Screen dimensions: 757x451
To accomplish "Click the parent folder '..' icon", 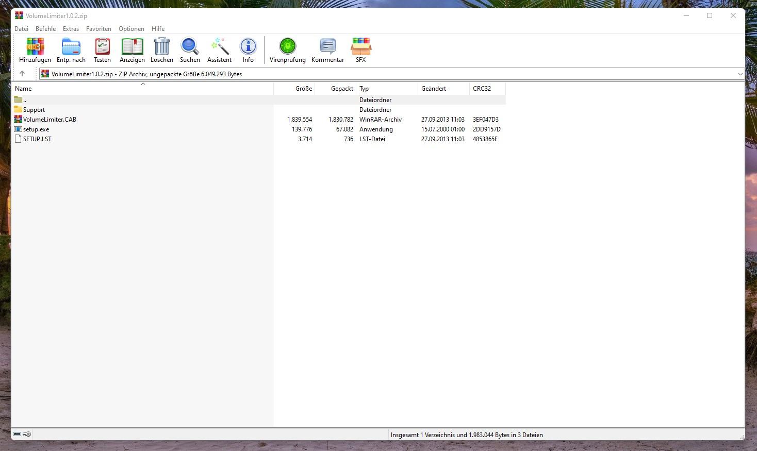I will (18, 99).
